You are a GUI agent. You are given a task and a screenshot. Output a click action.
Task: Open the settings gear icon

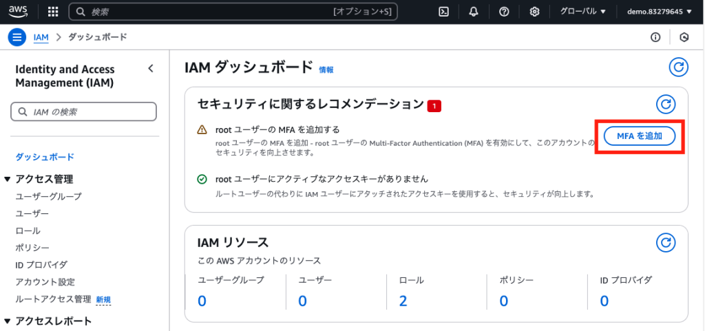click(534, 12)
